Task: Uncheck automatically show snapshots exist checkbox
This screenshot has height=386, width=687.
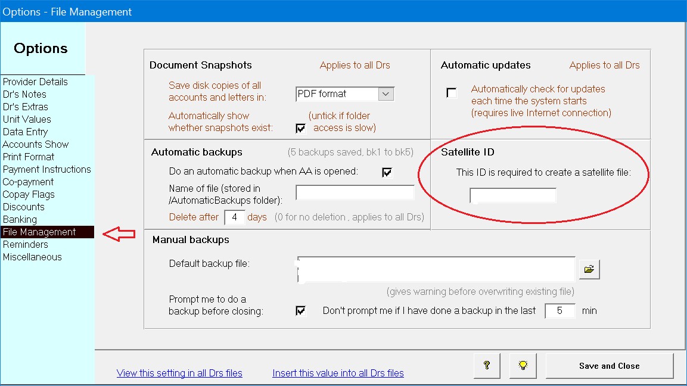Action: coord(301,128)
